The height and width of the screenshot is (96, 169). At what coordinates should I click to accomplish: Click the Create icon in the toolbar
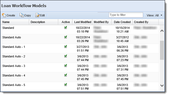point(4,15)
